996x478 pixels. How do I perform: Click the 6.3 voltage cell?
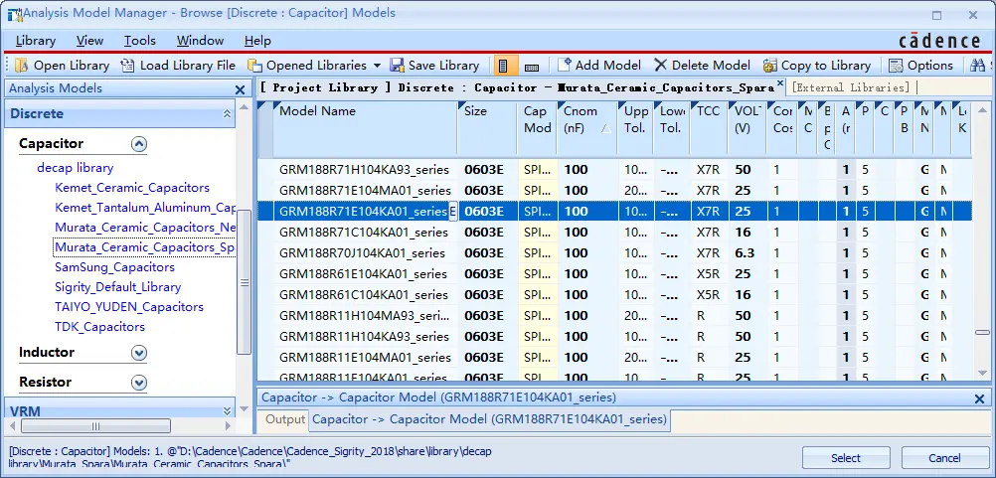click(x=747, y=253)
